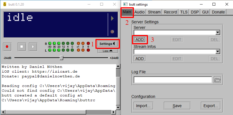Viewport: 233px width, 115px height.
Task: Click the folder icon beside Log File
Action: coord(218,80)
